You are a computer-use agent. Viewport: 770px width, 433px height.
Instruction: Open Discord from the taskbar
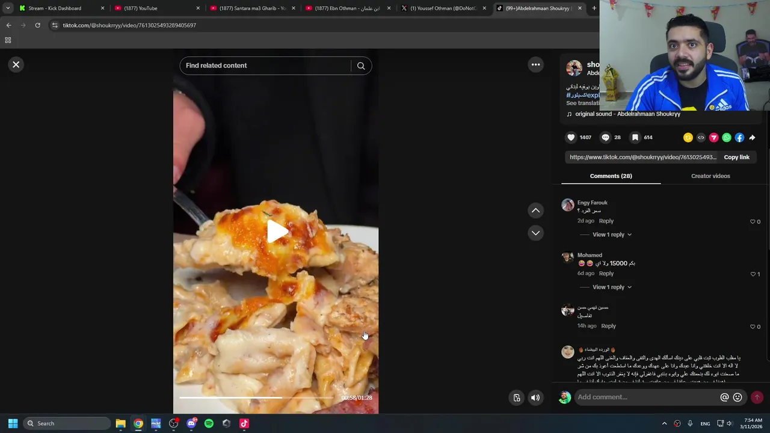click(x=191, y=423)
